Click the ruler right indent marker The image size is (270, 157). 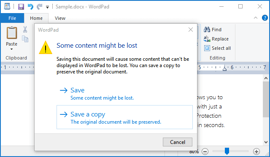[224, 69]
